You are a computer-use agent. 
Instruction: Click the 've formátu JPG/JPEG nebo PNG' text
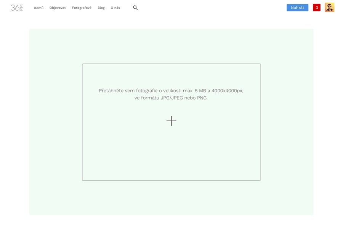[x=171, y=98]
